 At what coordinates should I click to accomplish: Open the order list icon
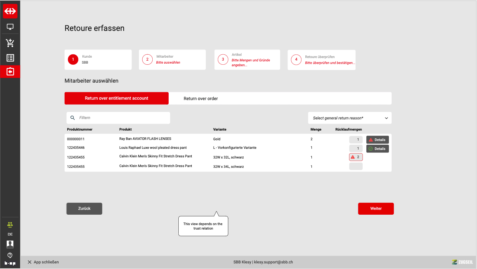[x=10, y=58]
